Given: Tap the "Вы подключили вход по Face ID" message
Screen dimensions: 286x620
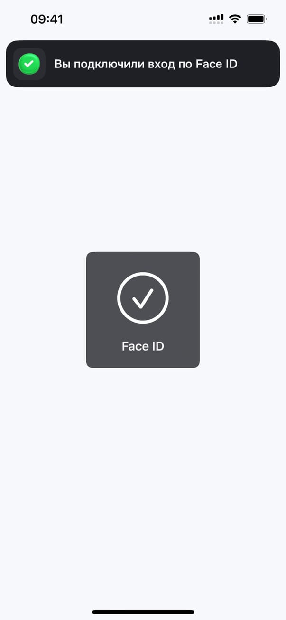Looking at the screenshot, I should (146, 64).
